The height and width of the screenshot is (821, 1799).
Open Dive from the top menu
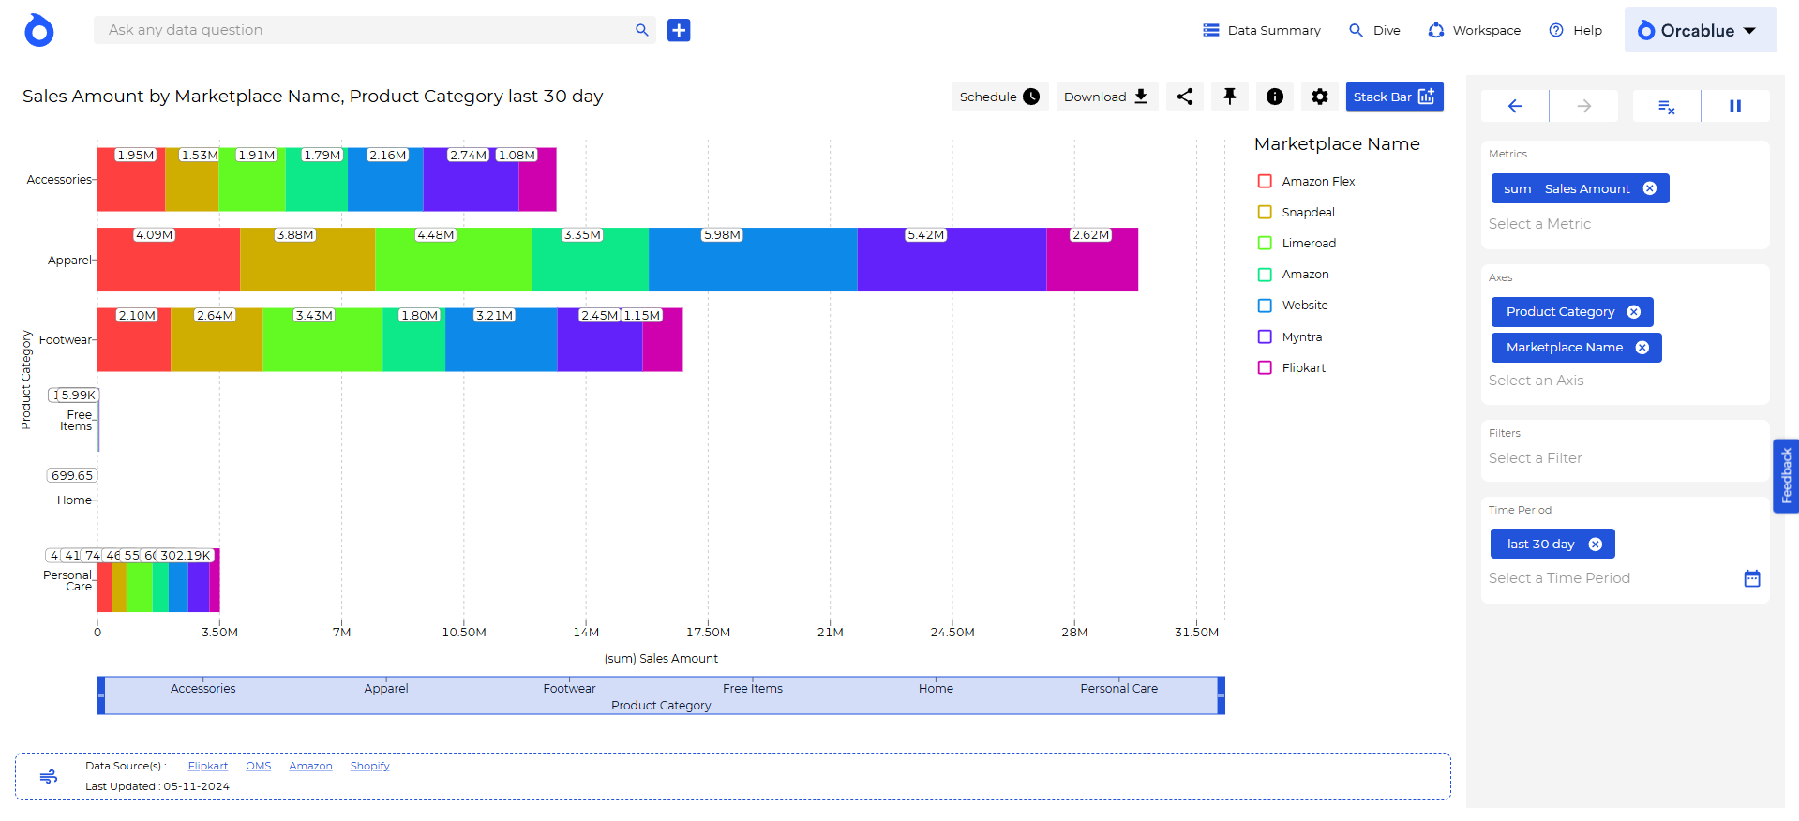(x=1374, y=30)
